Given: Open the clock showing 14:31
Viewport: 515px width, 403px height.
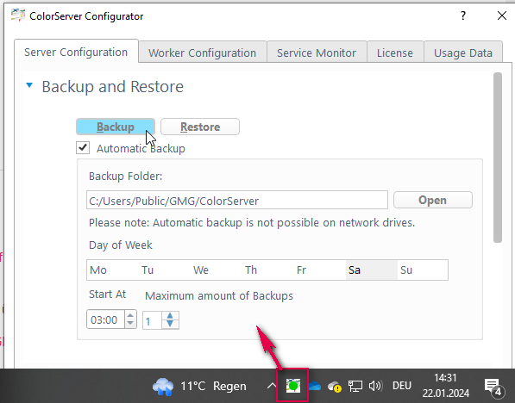Looking at the screenshot, I should point(445,385).
